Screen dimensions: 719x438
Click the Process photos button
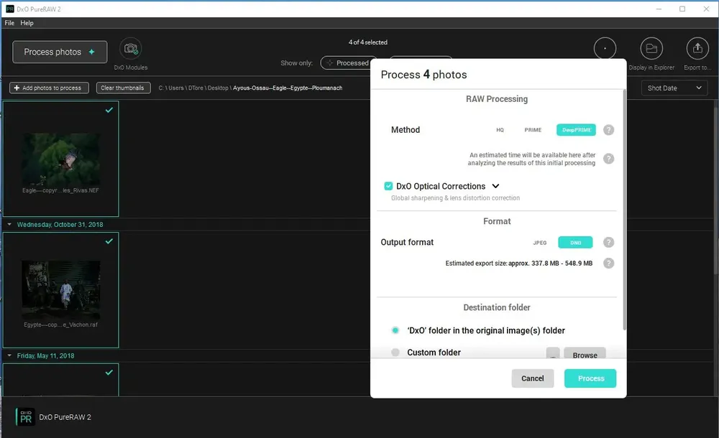pyautogui.click(x=60, y=52)
